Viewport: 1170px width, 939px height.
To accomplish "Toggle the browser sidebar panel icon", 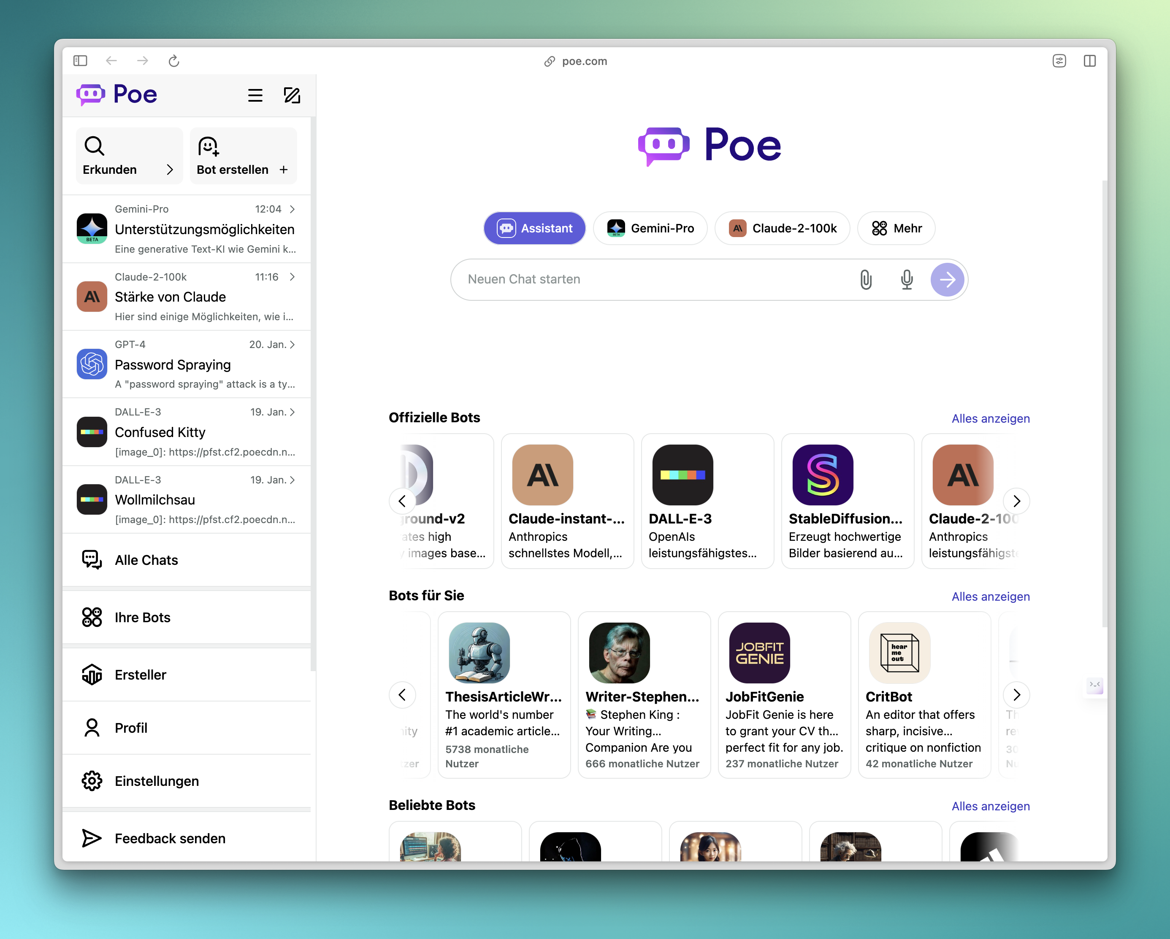I will [80, 61].
